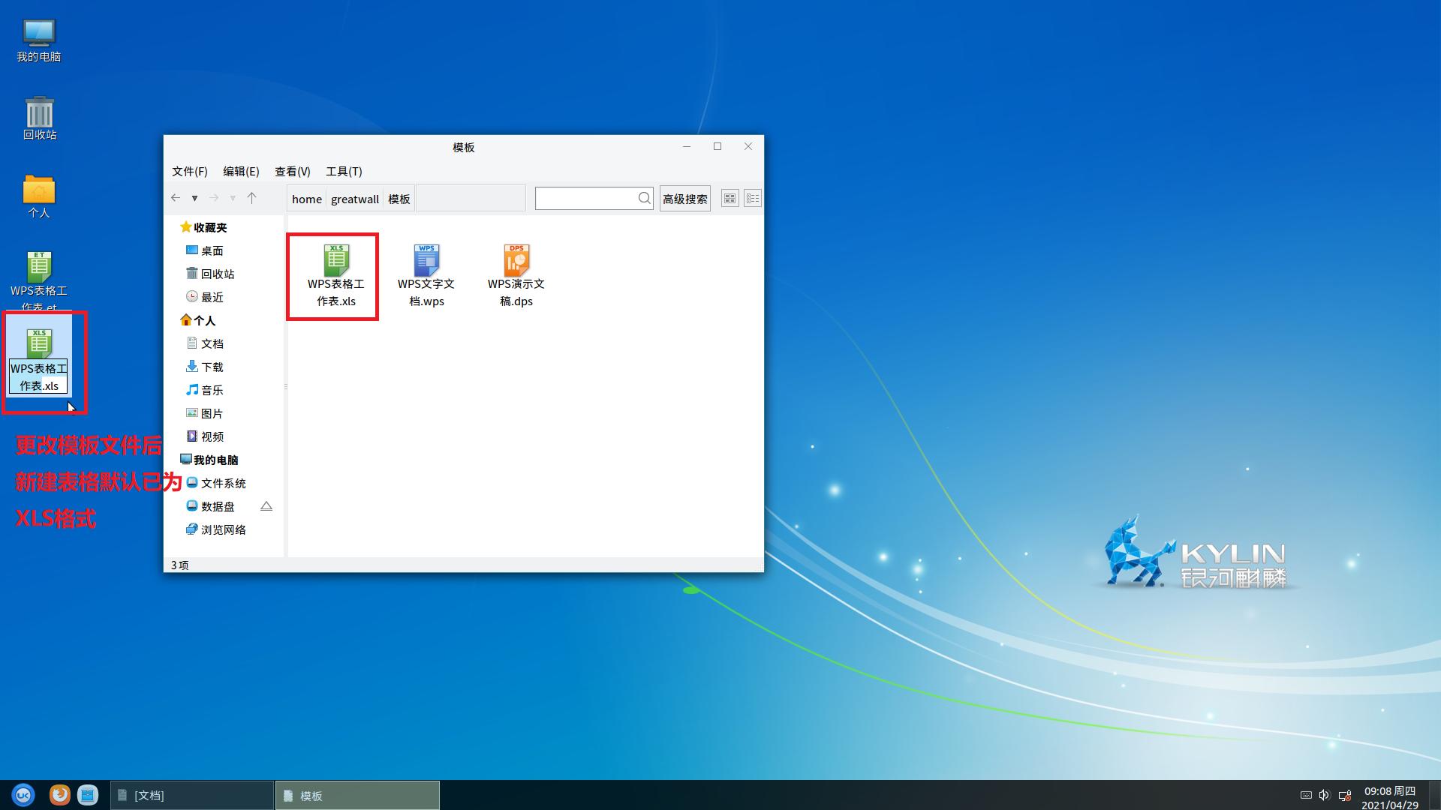The height and width of the screenshot is (810, 1441).
Task: Switch to the [文档] taskbar window
Action: coord(192,795)
